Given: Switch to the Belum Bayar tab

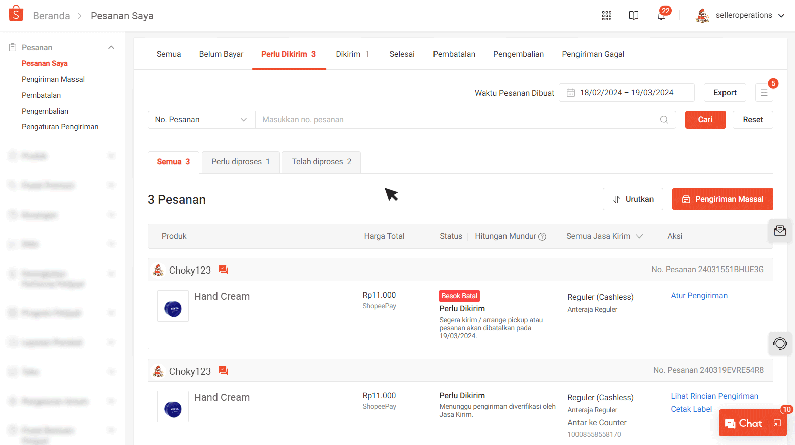Looking at the screenshot, I should click(221, 54).
